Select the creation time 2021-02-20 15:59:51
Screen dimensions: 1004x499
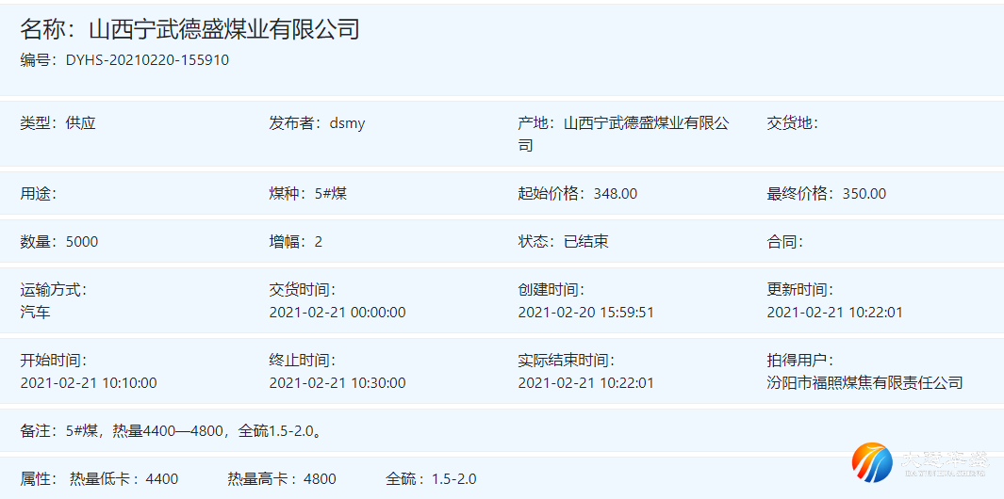tap(586, 312)
